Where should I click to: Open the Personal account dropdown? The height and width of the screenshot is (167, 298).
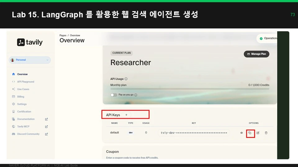(30, 60)
